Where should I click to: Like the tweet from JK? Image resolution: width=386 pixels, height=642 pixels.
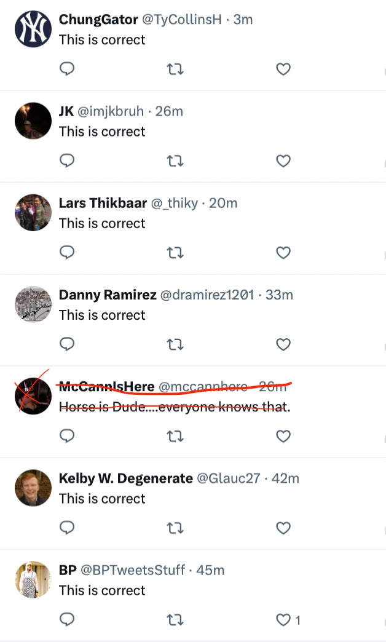pyautogui.click(x=283, y=161)
